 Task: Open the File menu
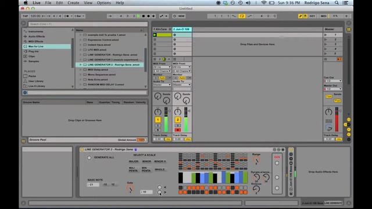(48, 3)
